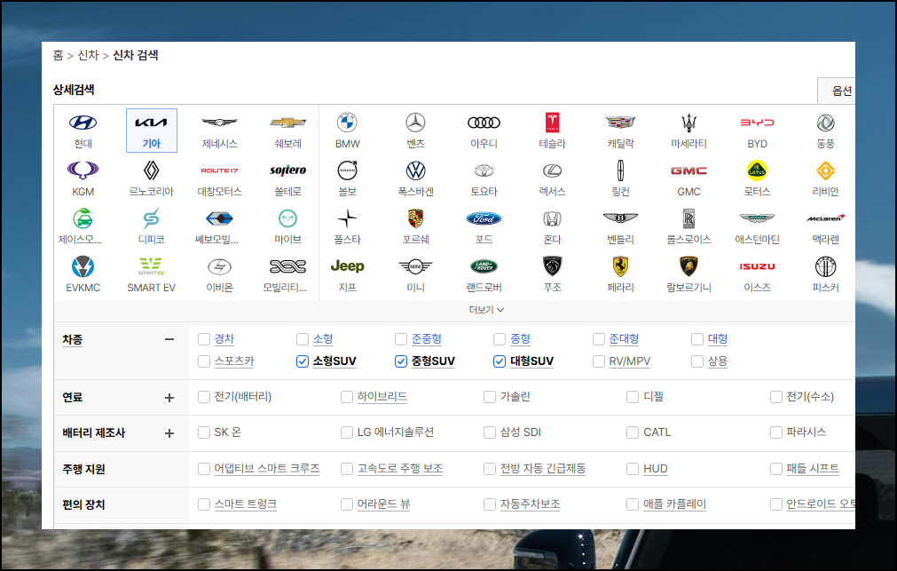Select the Lexus (렉서스) brand logo
897x571 pixels.
pyautogui.click(x=552, y=171)
